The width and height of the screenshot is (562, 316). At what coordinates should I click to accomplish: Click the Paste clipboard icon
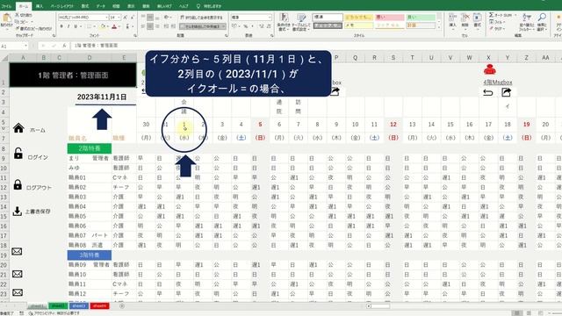[6, 18]
